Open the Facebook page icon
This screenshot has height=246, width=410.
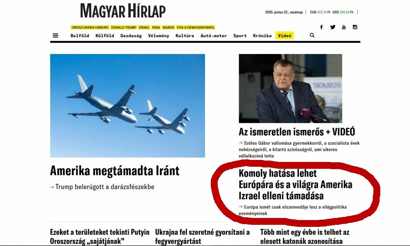point(321,27)
